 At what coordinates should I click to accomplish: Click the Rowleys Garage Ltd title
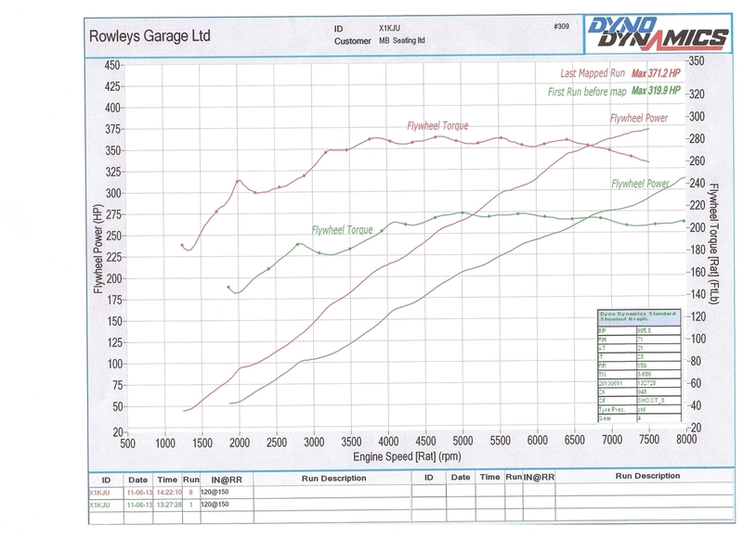[150, 36]
